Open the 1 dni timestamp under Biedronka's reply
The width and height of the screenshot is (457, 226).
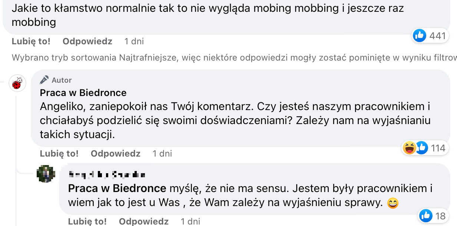click(162, 153)
